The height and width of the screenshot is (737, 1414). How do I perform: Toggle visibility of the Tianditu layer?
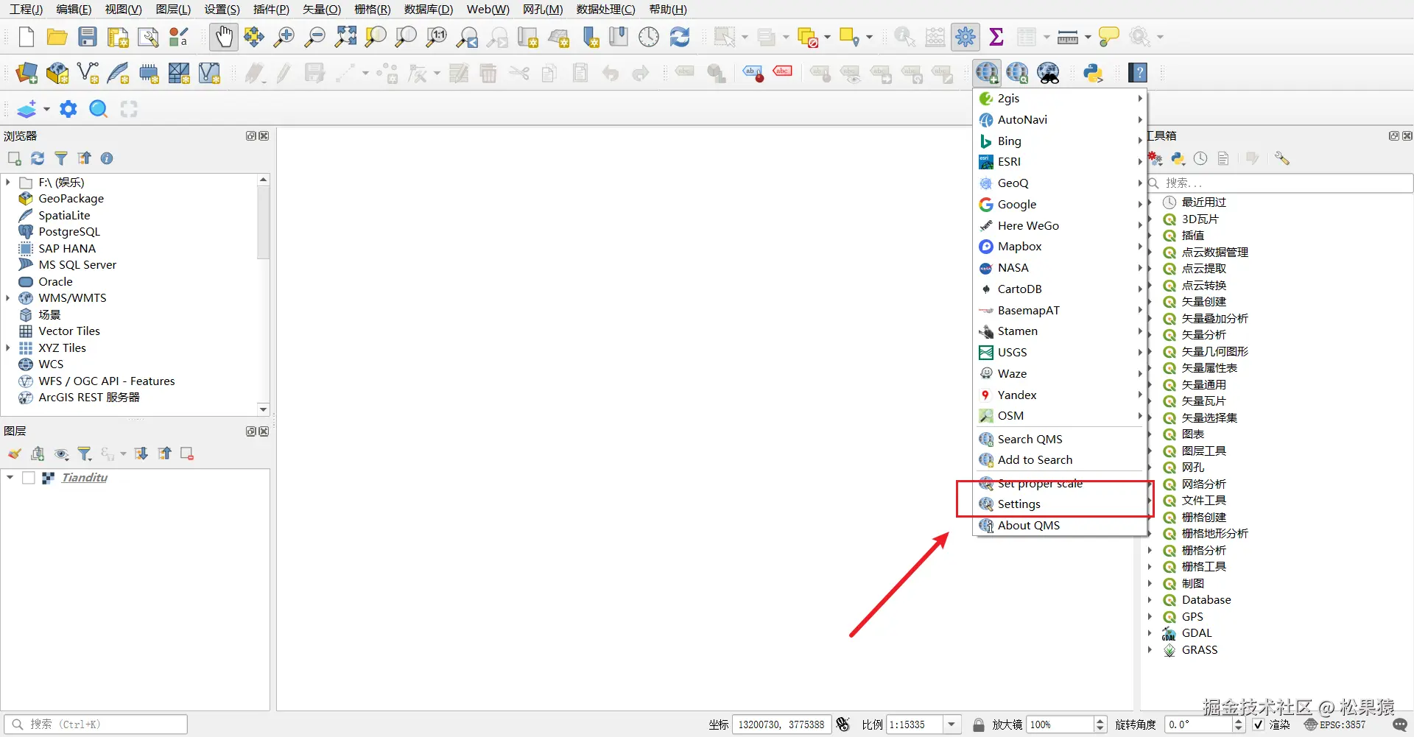pyautogui.click(x=29, y=478)
